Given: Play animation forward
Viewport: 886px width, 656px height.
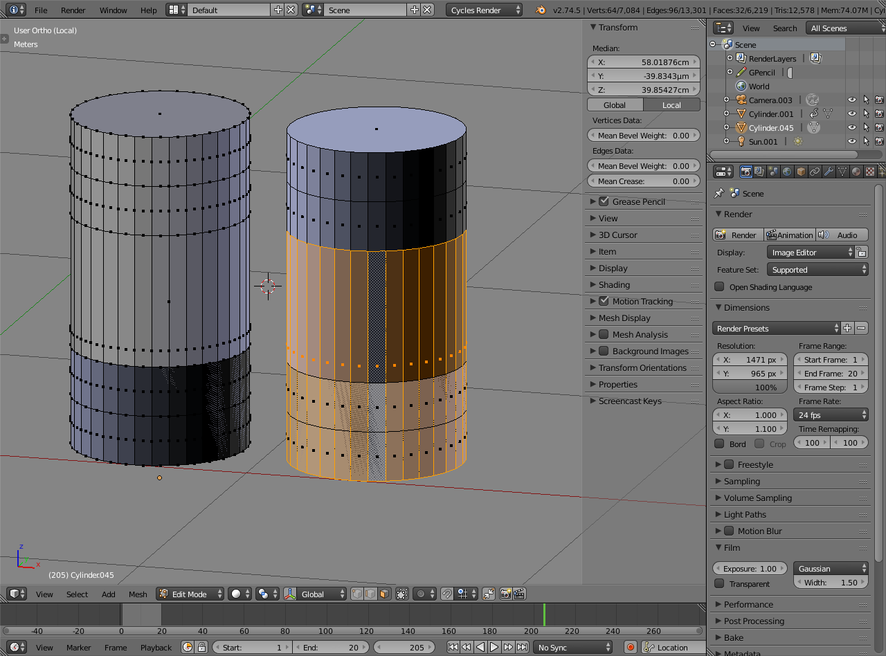Looking at the screenshot, I should click(x=494, y=648).
